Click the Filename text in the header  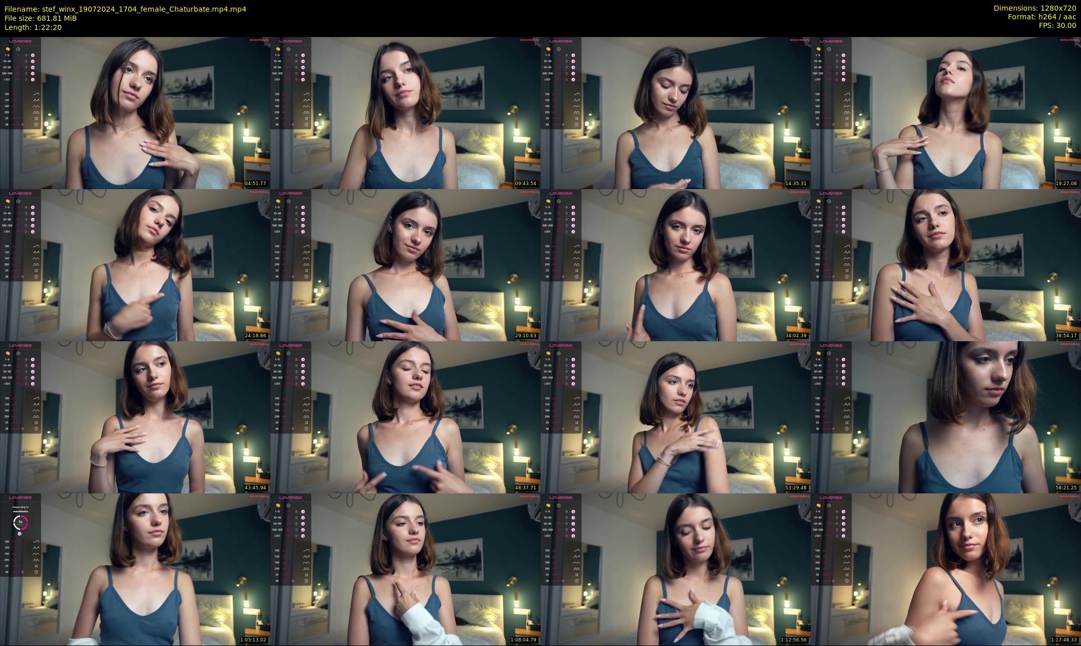tap(125, 9)
